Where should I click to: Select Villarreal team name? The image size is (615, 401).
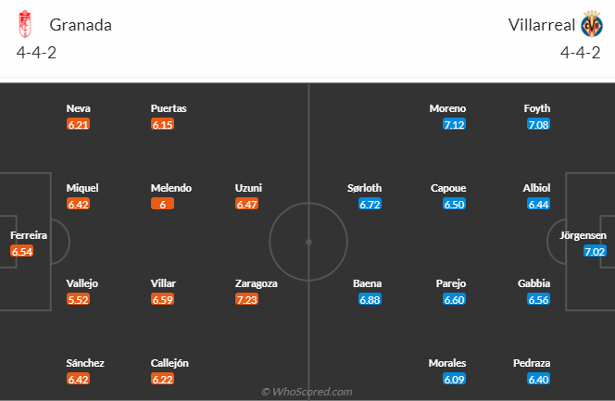540,25
